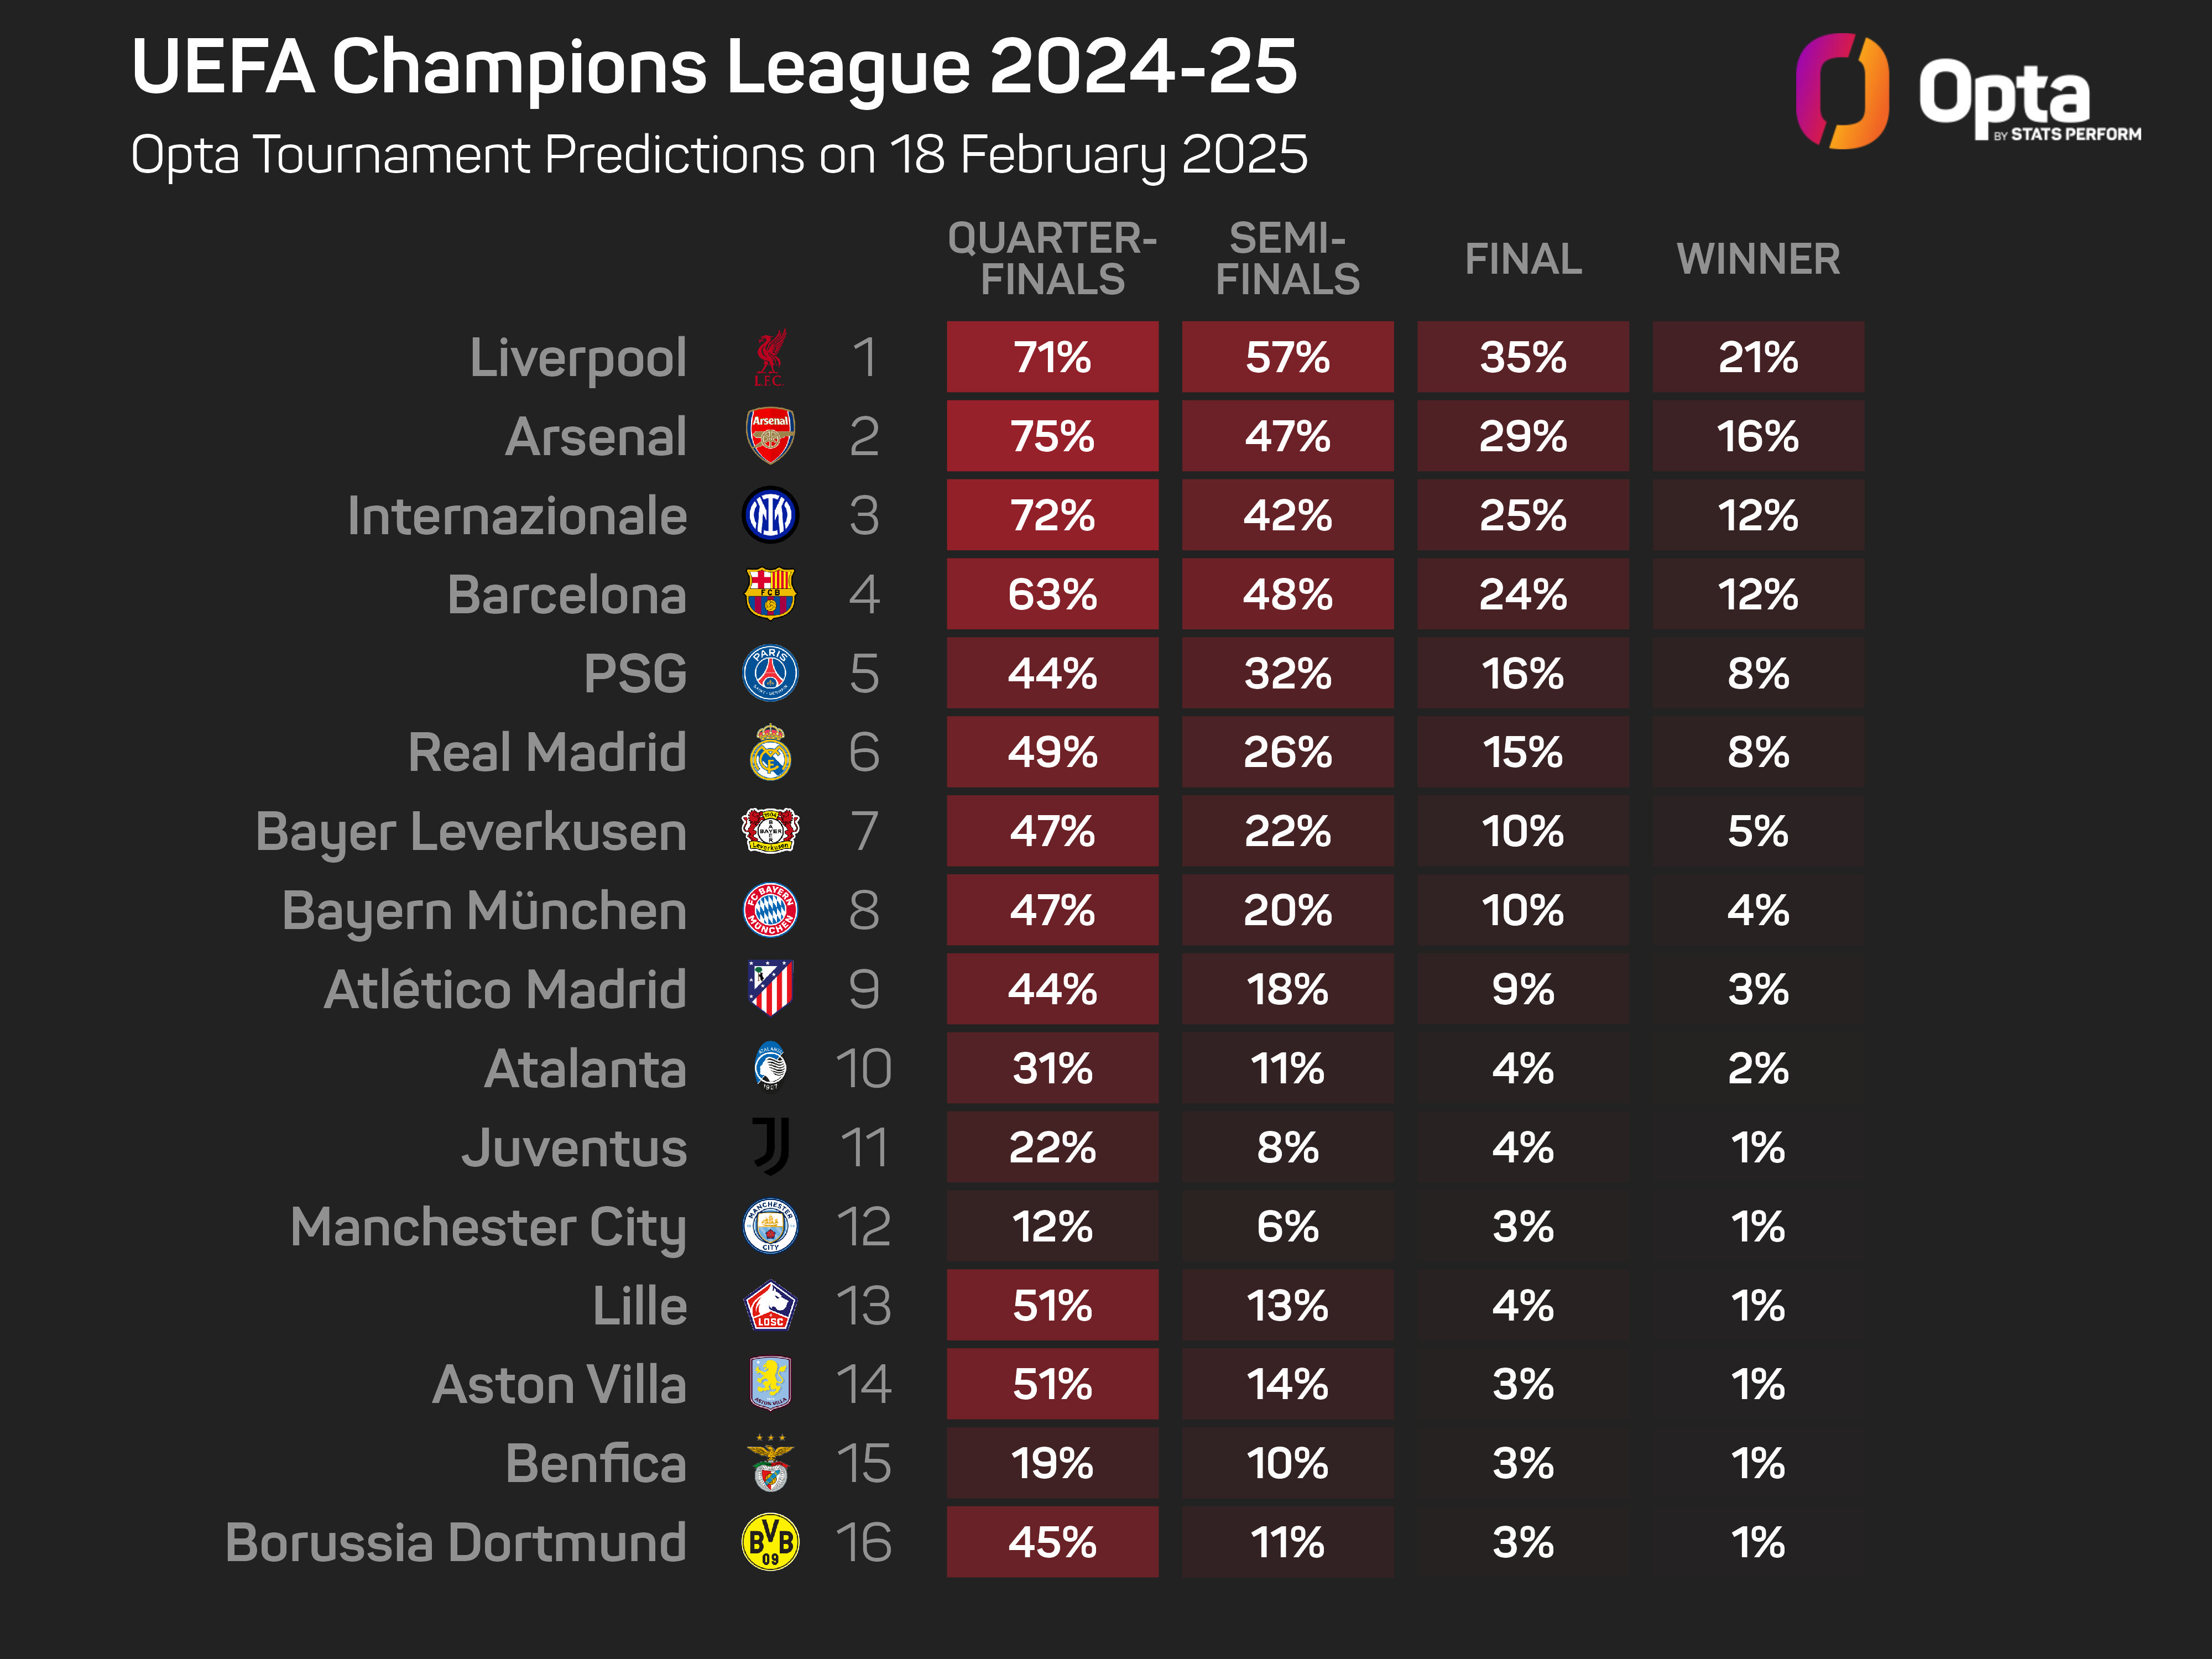Viewport: 2212px width, 1659px height.
Task: Click the Atlético Madrid team name
Action: pos(505,990)
